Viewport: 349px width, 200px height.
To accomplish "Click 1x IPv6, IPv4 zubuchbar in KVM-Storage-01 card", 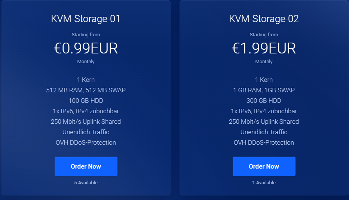I will click(x=86, y=111).
